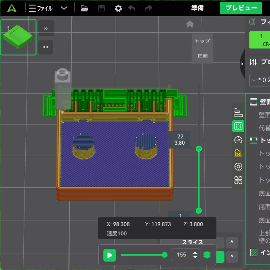Click the save disk icon

(101, 8)
